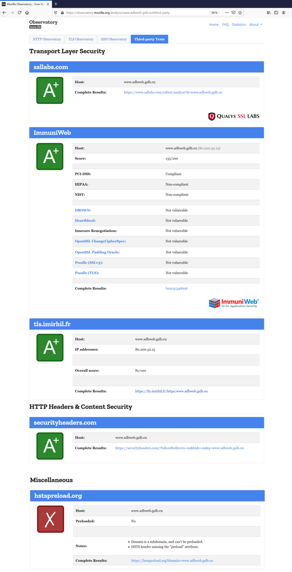292x572 pixels.
Task: Open the tls.imirhil.fr complete results link
Action: (172, 391)
